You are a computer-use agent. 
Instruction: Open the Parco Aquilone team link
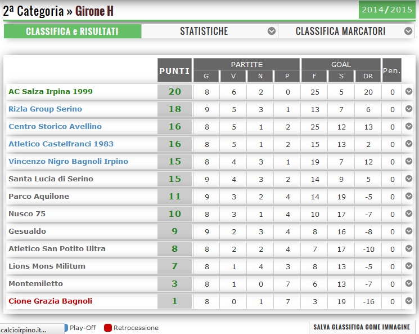tap(39, 197)
